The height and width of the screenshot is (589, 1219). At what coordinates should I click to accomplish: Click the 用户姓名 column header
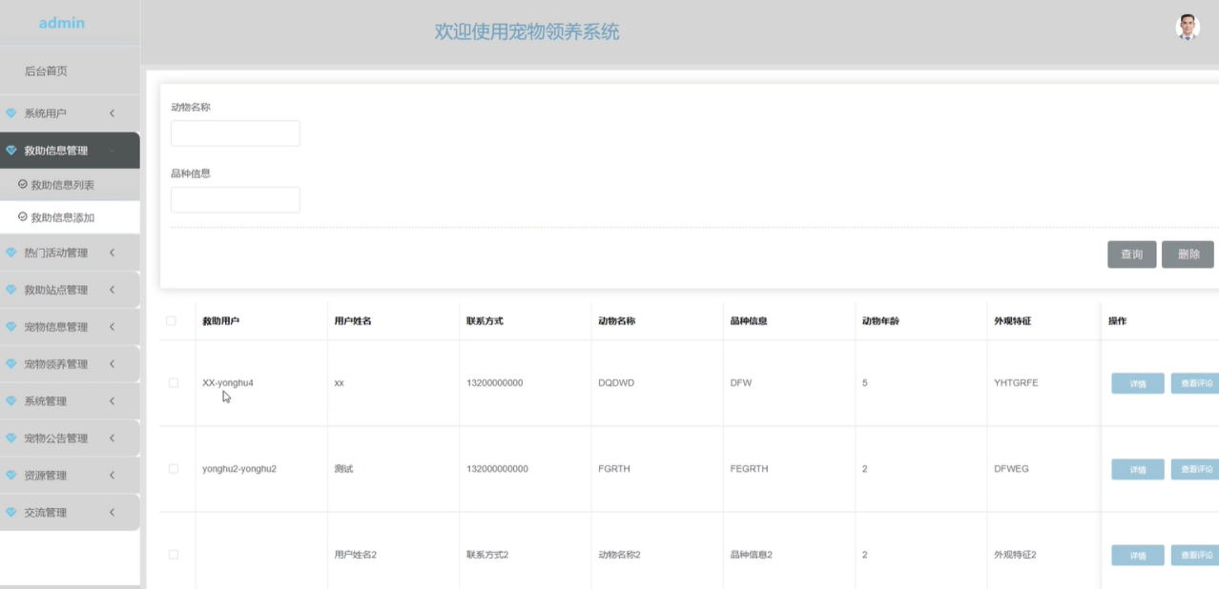pos(353,321)
